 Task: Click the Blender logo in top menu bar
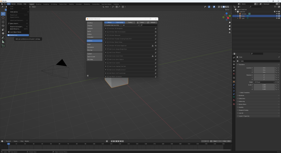pyautogui.click(x=2, y=4)
